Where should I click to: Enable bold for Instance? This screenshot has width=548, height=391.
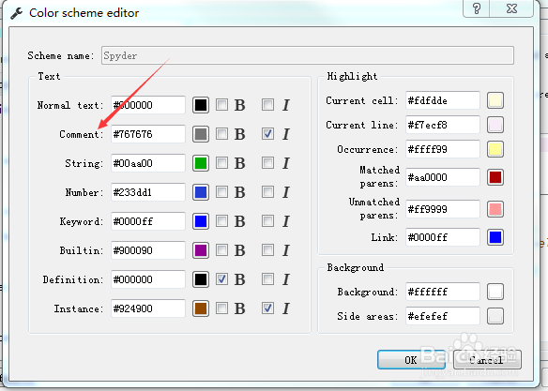[221, 308]
